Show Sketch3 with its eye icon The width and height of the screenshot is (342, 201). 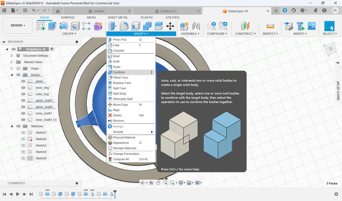click(x=23, y=145)
